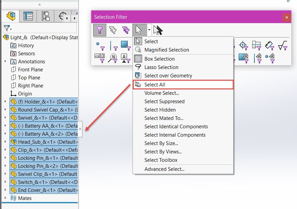Viewport: 297px width, 209px height.
Task: Choose Magnified Selection from the menu
Action: (183, 50)
